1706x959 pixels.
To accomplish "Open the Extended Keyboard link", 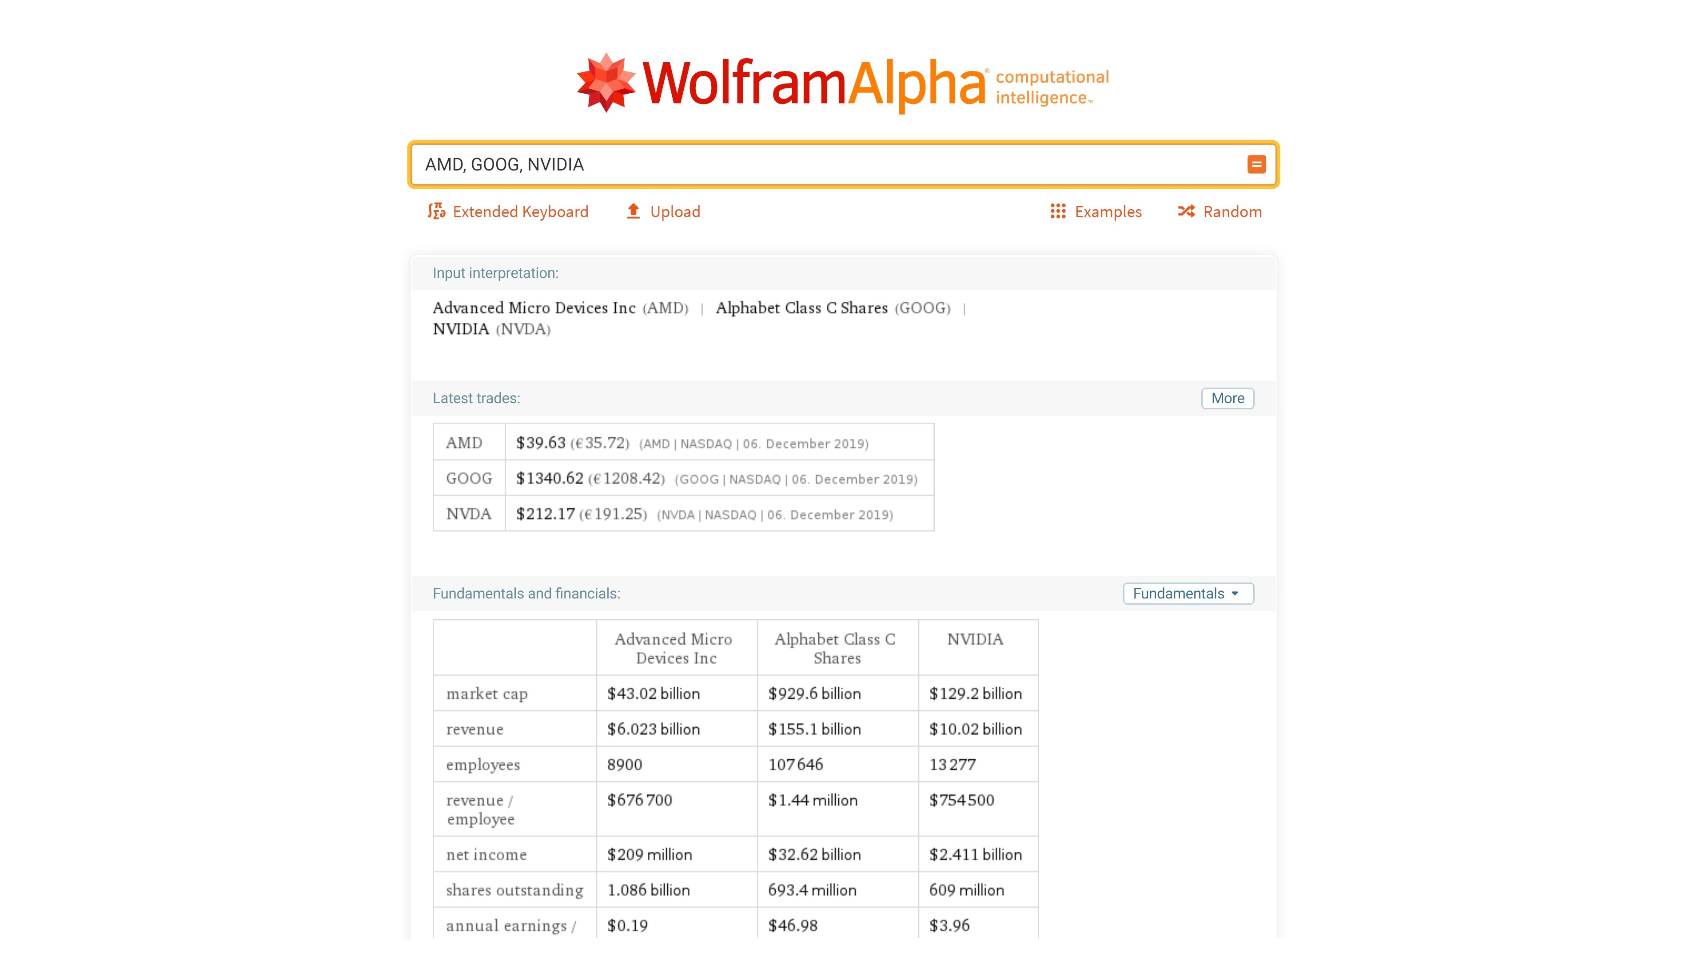I will (520, 212).
